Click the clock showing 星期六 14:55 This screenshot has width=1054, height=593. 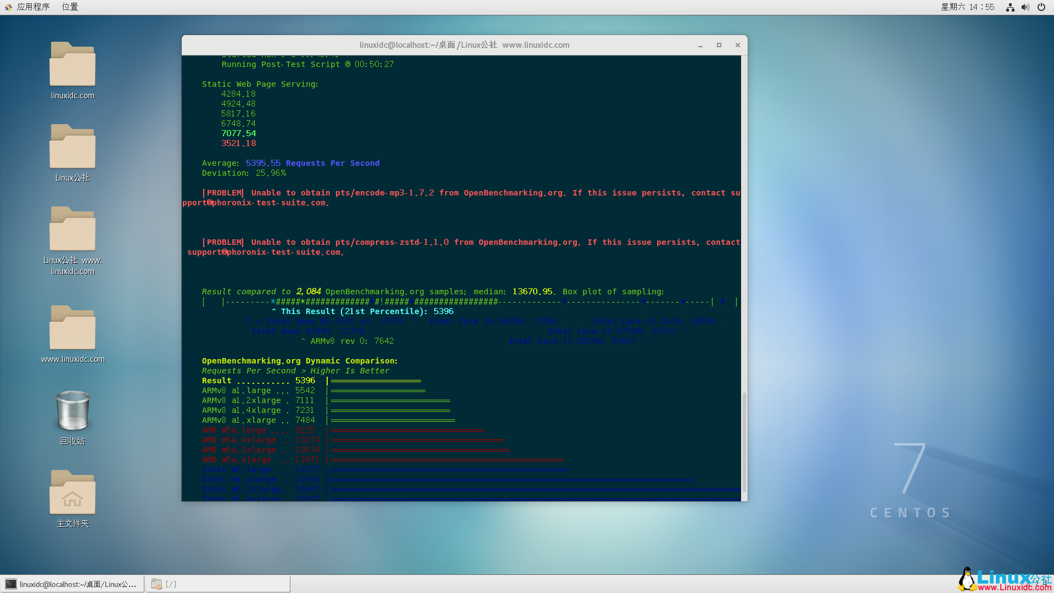point(967,7)
